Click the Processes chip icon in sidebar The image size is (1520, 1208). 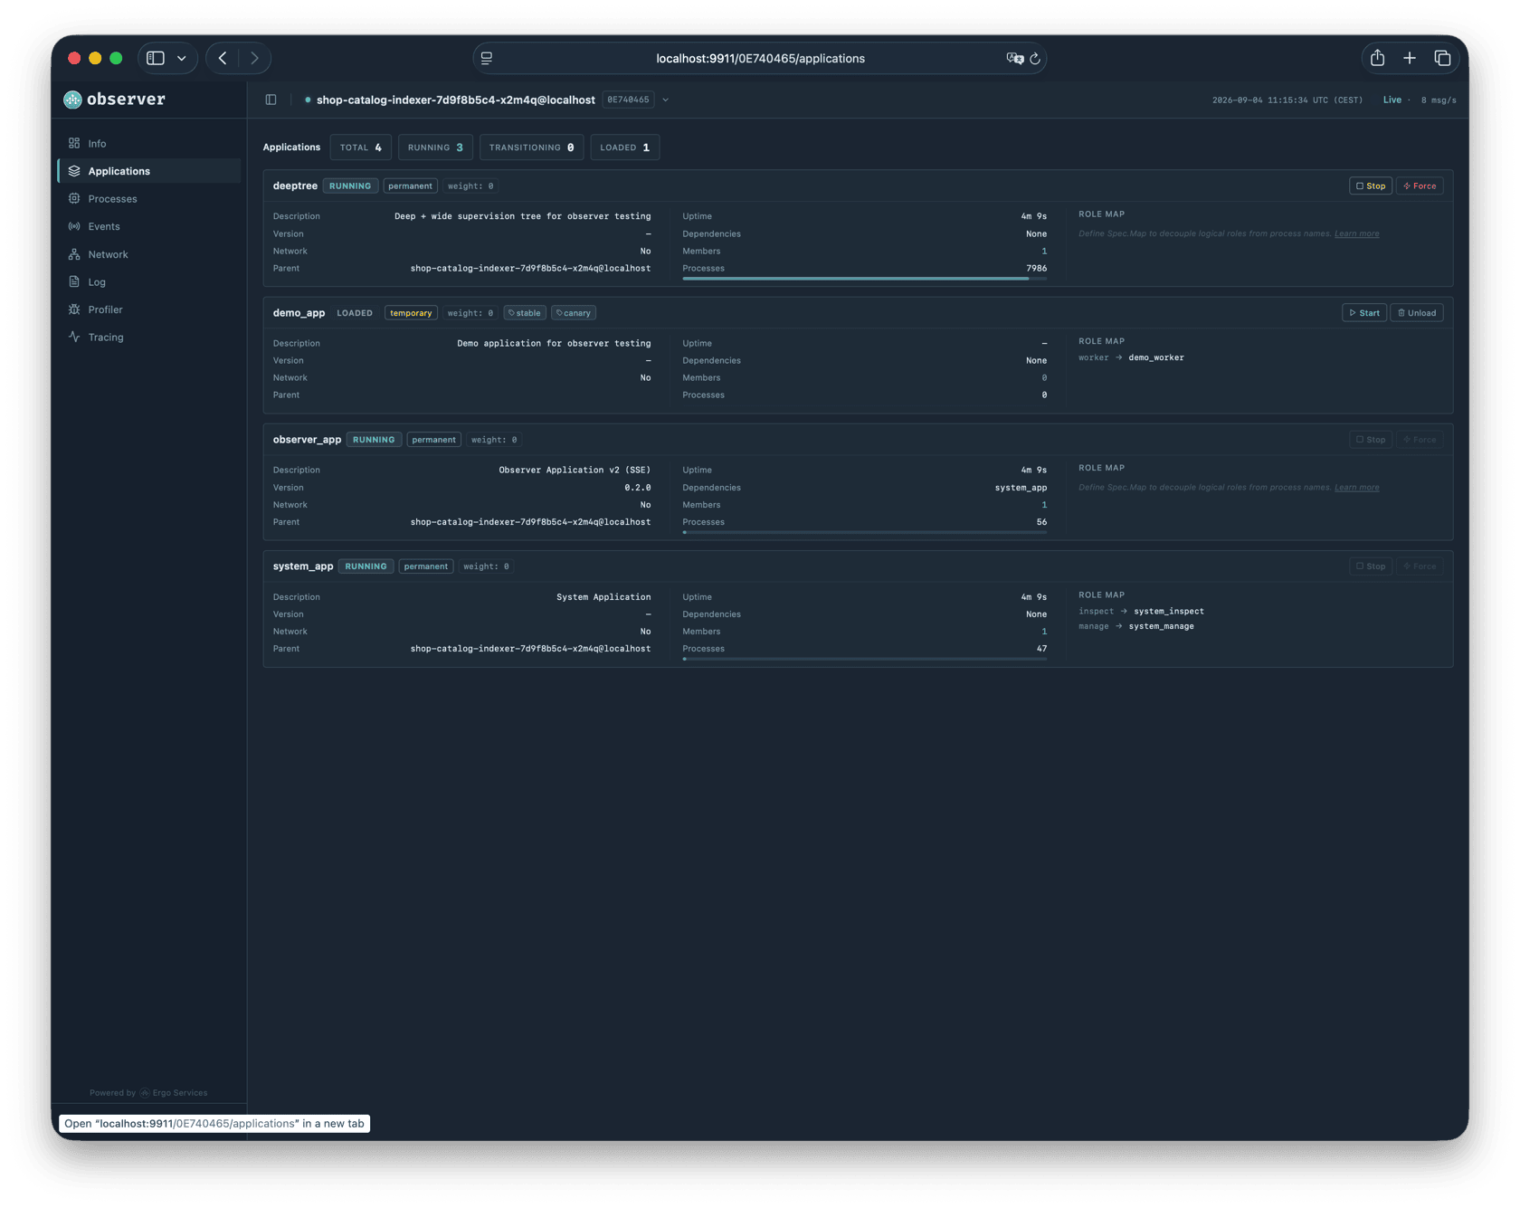(x=74, y=198)
